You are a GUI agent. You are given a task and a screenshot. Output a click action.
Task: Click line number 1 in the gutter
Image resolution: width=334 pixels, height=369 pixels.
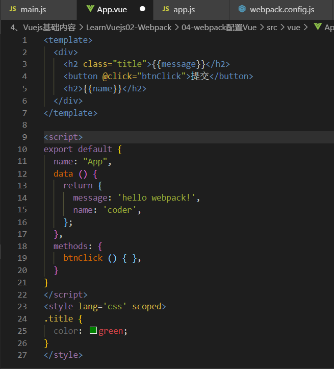point(24,40)
